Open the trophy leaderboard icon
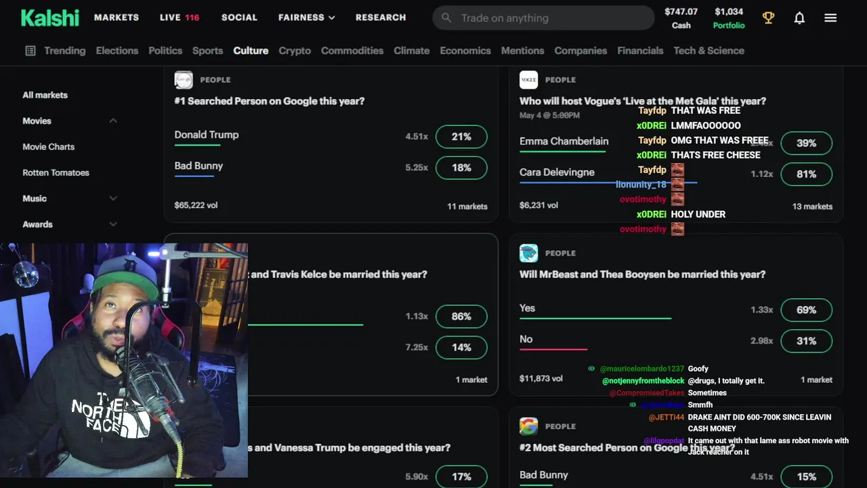 coord(768,18)
